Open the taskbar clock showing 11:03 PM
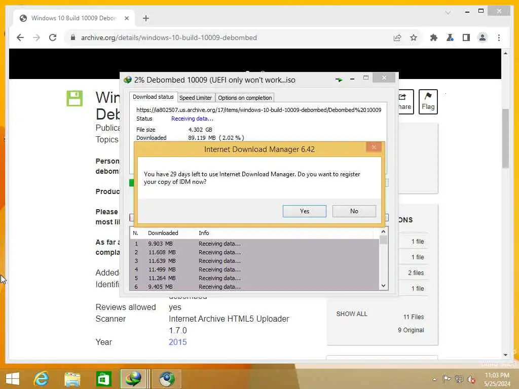The height and width of the screenshot is (389, 519). pyautogui.click(x=497, y=379)
